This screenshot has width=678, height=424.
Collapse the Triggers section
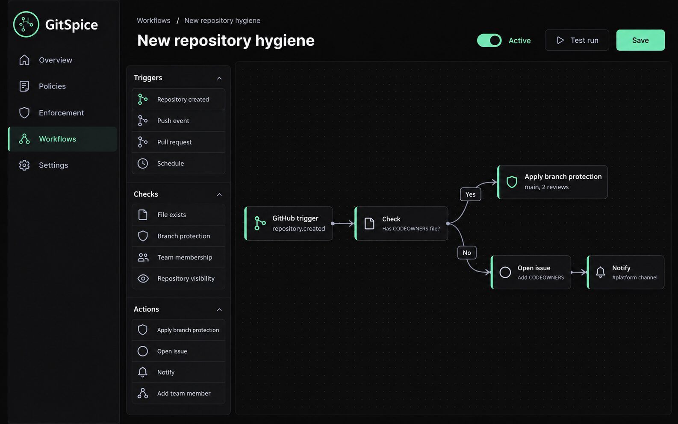click(x=219, y=78)
